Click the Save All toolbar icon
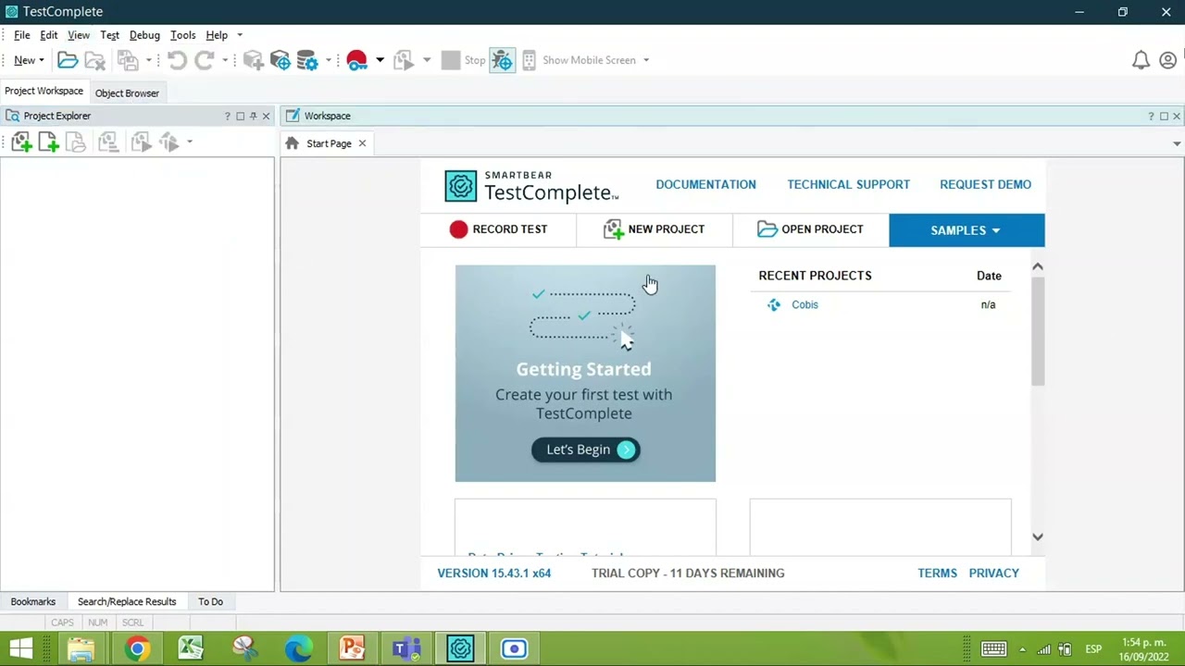Image resolution: width=1185 pixels, height=666 pixels. [x=128, y=60]
